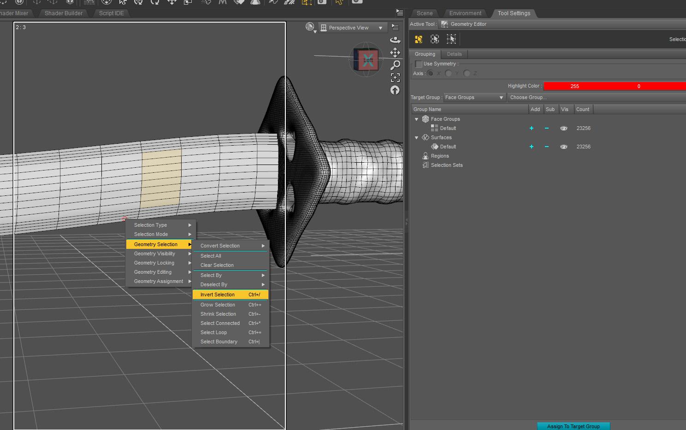The image size is (686, 430).
Task: Click the red Highlight Color bar
Action: pyautogui.click(x=613, y=86)
